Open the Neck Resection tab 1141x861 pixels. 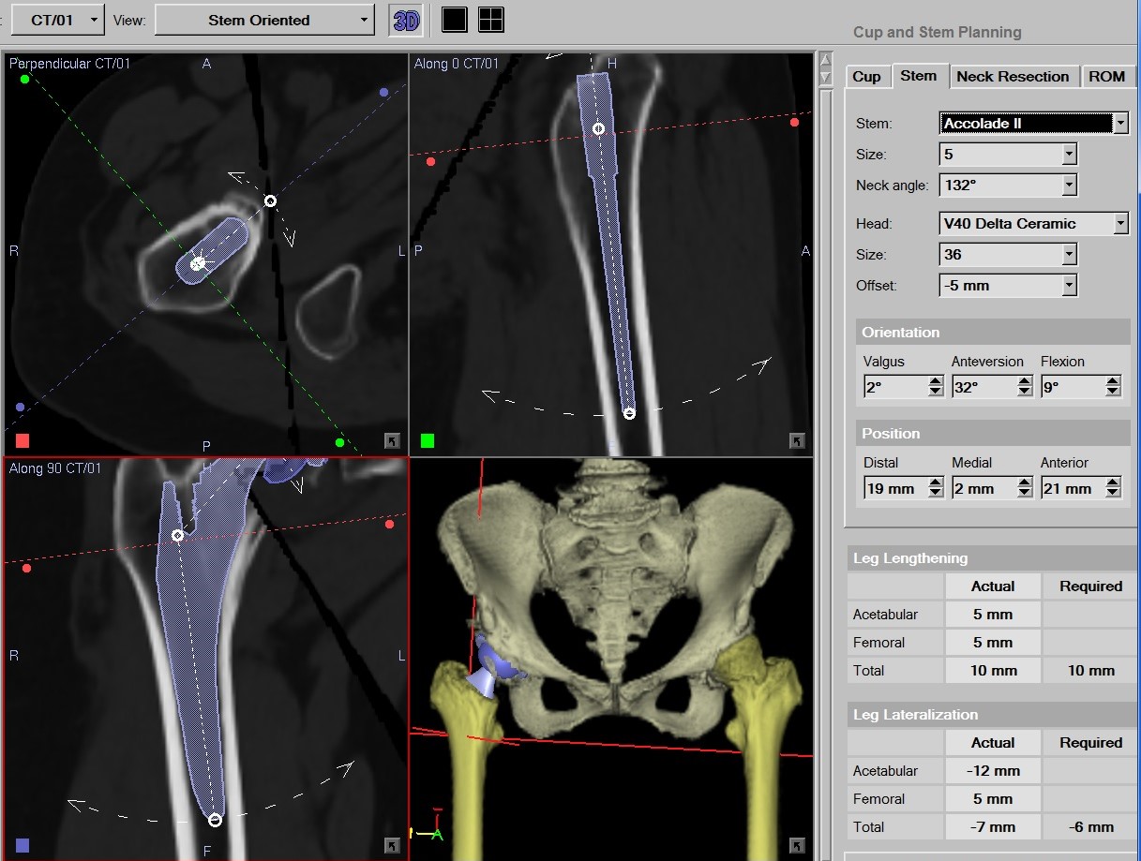tap(1013, 77)
